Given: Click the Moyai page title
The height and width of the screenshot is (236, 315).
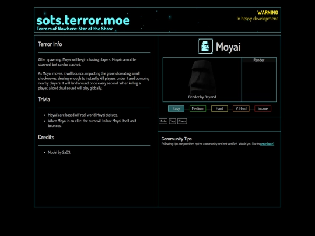Looking at the screenshot, I should click(x=228, y=47).
